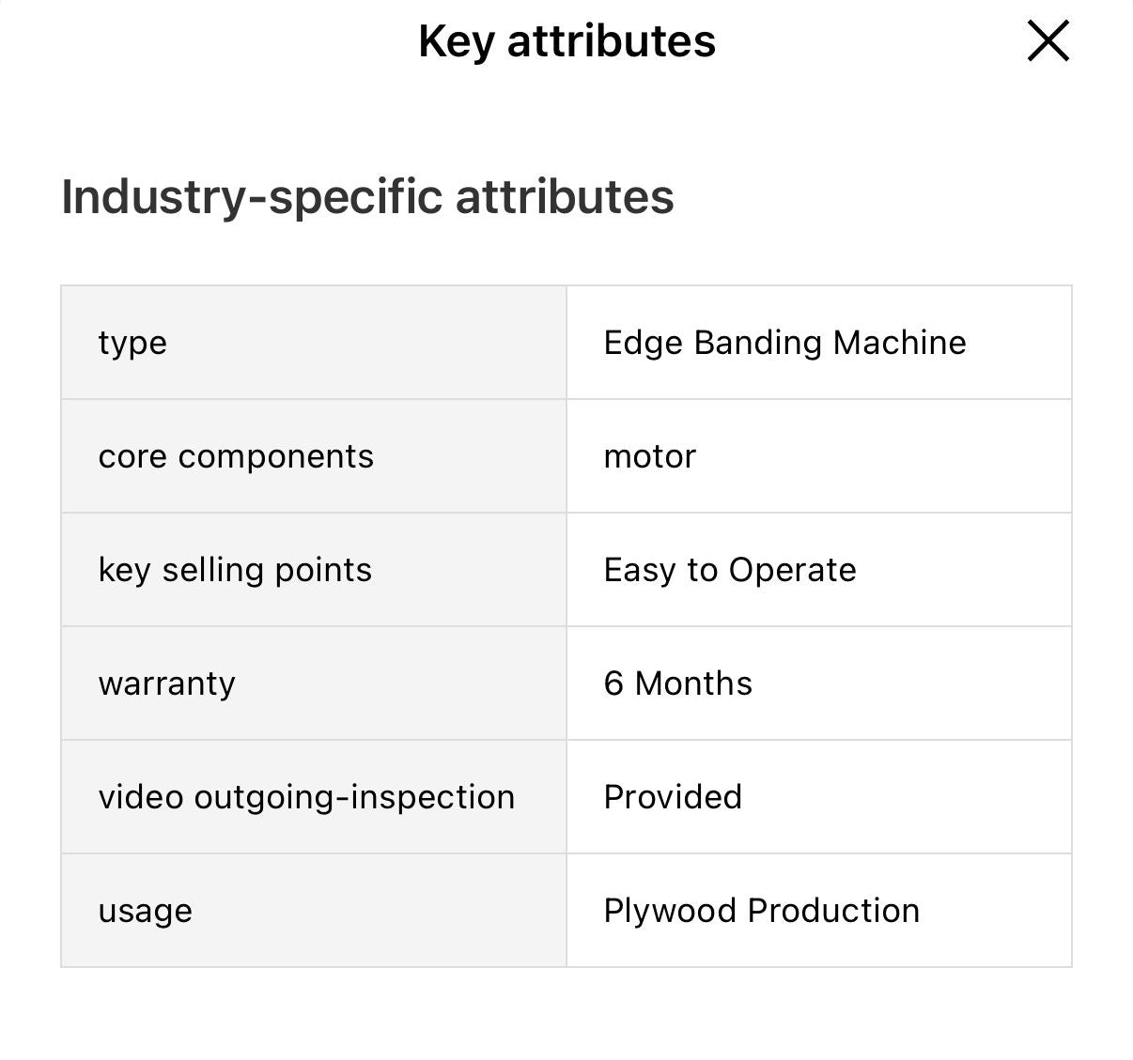Image resolution: width=1133 pixels, height=1060 pixels.
Task: Click the 'Easy to Operate' value
Action: coord(730,569)
